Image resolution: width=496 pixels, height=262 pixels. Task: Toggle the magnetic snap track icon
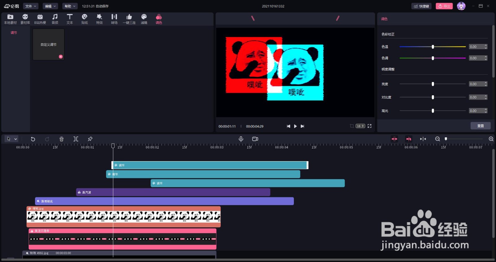tap(394, 139)
